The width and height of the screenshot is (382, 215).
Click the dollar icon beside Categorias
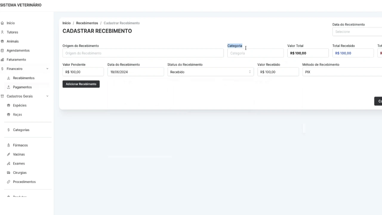[9, 130]
